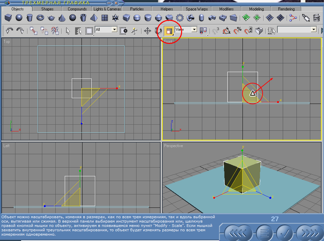The image size is (324, 241).
Task: Choose the Prism primitive tool
Action: click(x=233, y=18)
